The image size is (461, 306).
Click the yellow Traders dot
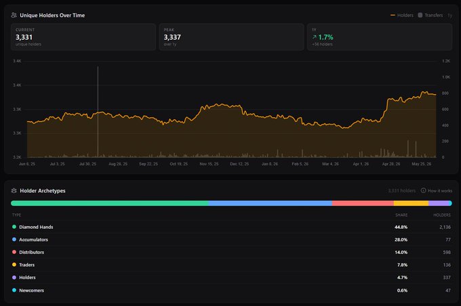click(14, 265)
